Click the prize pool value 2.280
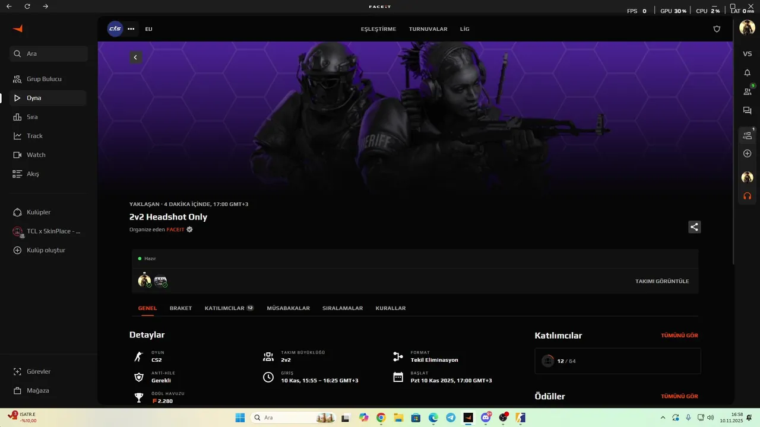Viewport: 760px width, 427px height. pyautogui.click(x=162, y=401)
